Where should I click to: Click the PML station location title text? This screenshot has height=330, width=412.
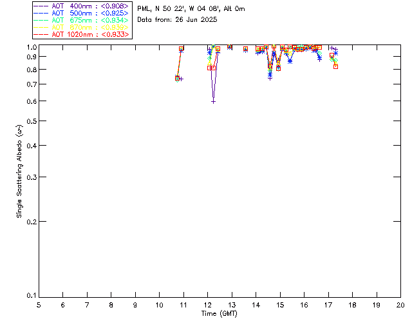click(x=191, y=8)
